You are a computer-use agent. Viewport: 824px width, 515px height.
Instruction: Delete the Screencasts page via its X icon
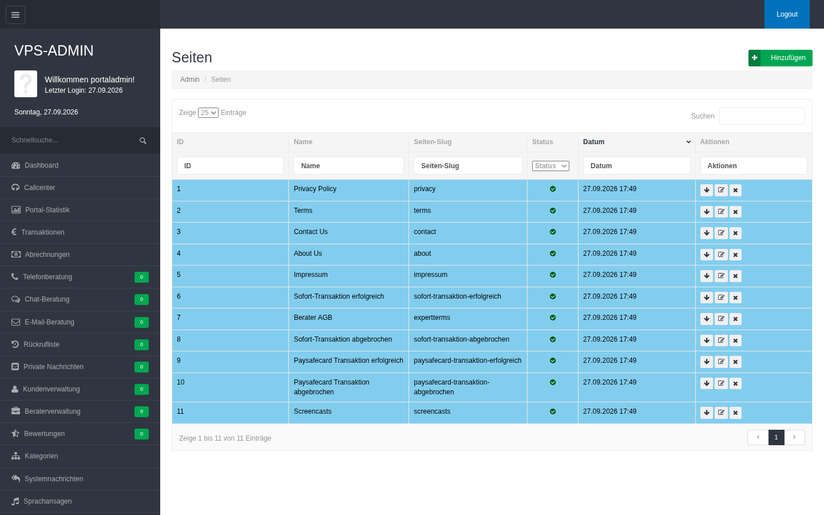735,413
